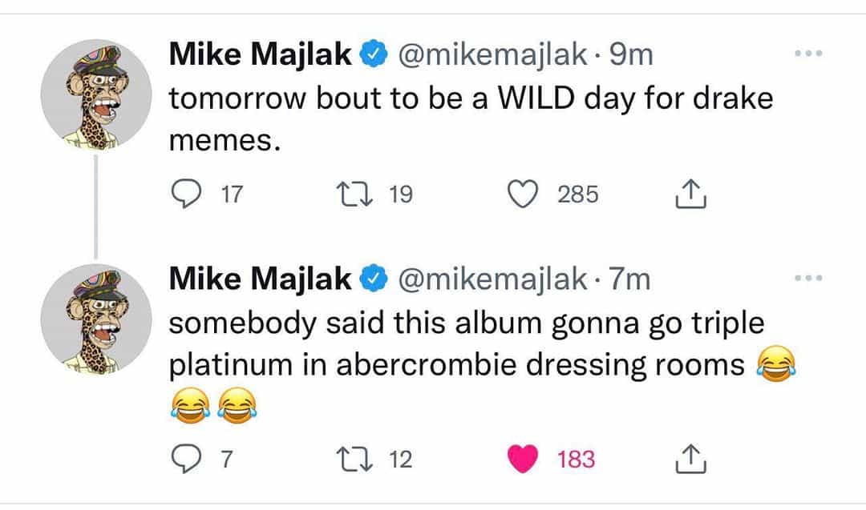Click Mike Majlak name on first tweet
Viewport: 866px width, 510px height.
coord(261,55)
